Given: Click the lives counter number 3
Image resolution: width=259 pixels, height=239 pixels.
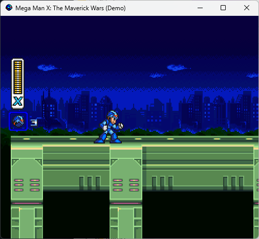Looking at the screenshot, I should (34, 123).
